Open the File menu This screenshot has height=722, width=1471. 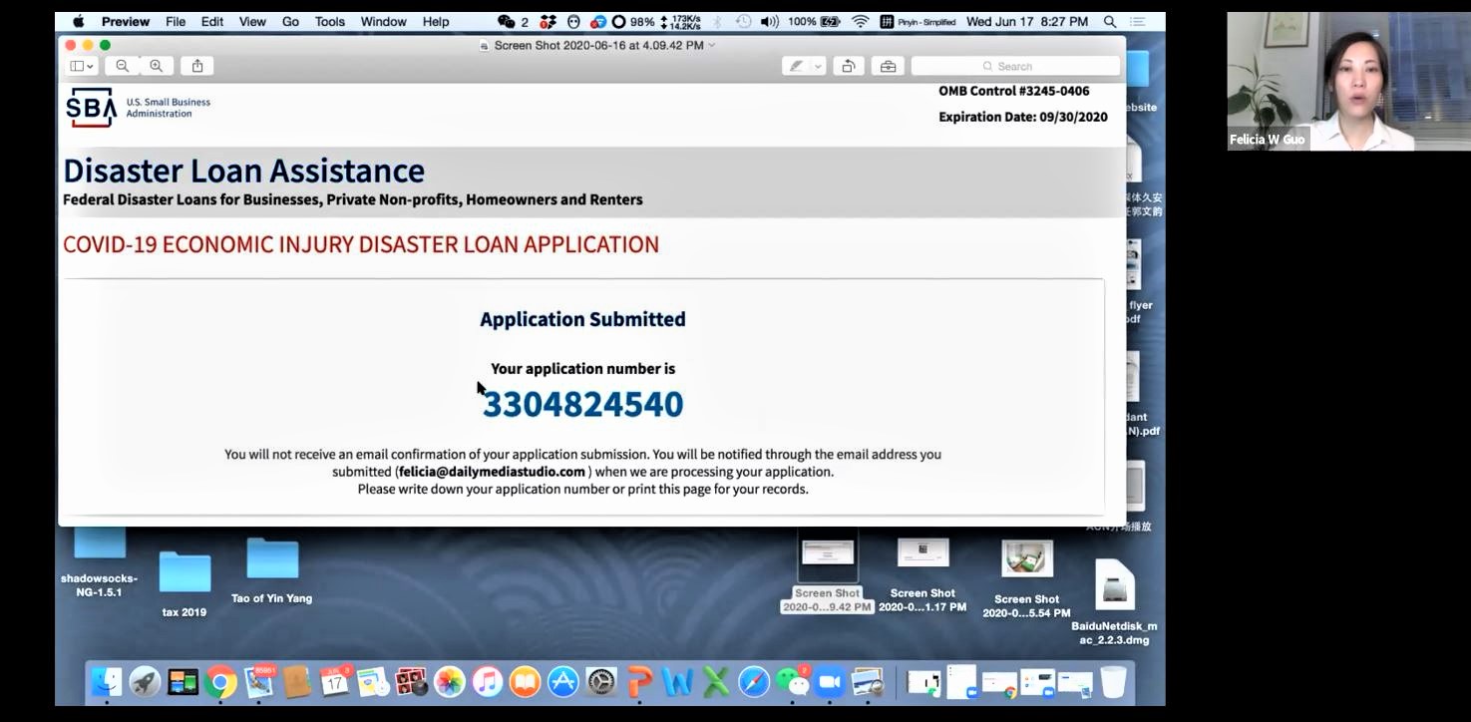point(176,21)
